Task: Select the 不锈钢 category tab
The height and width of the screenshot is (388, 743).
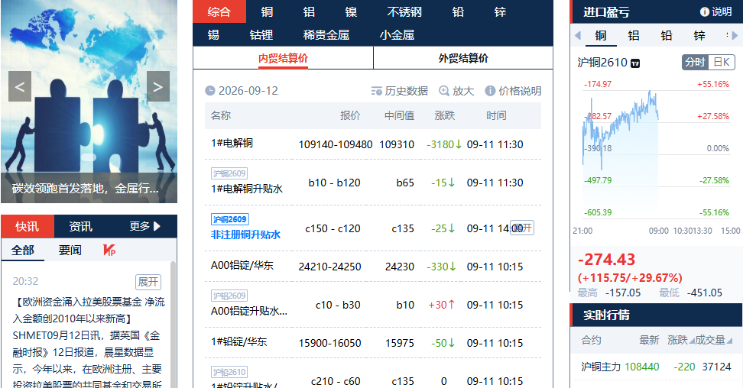Action: pos(404,12)
